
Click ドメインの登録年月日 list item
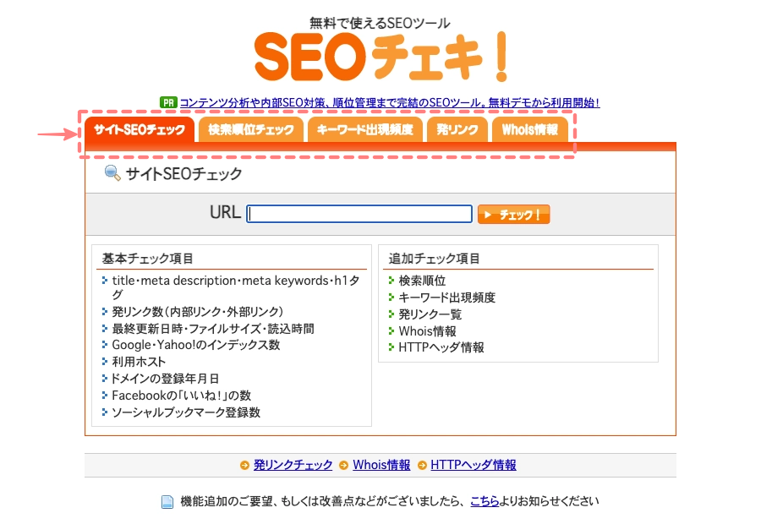(166, 379)
